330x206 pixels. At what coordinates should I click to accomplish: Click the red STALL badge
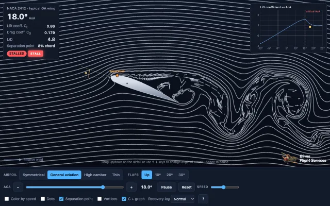(x=36, y=54)
